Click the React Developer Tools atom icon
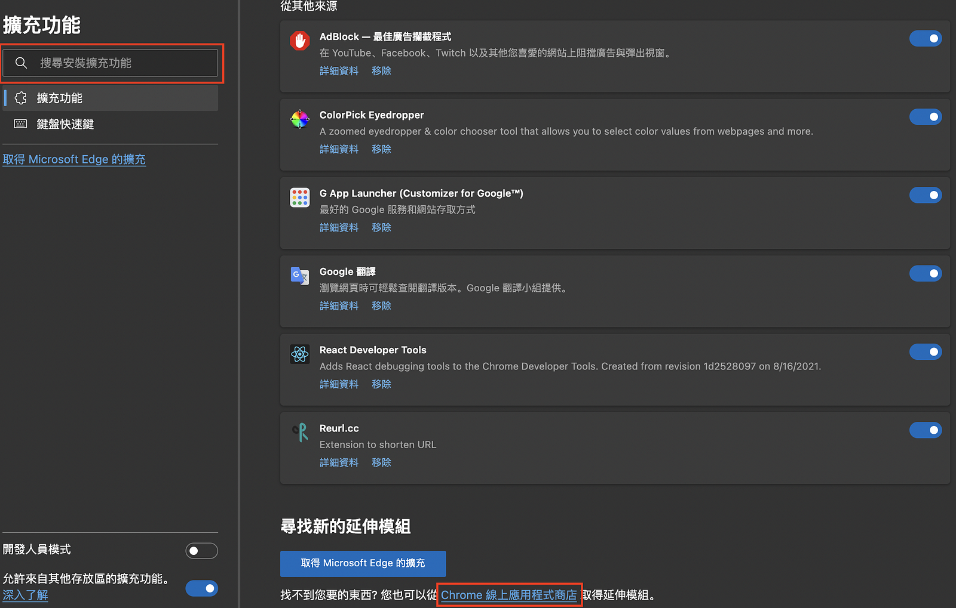 (299, 354)
